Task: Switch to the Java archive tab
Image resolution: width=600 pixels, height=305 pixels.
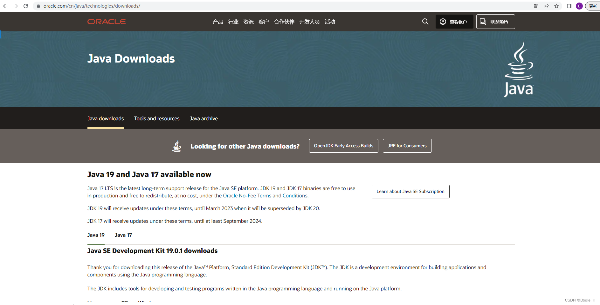Action: pos(204,119)
